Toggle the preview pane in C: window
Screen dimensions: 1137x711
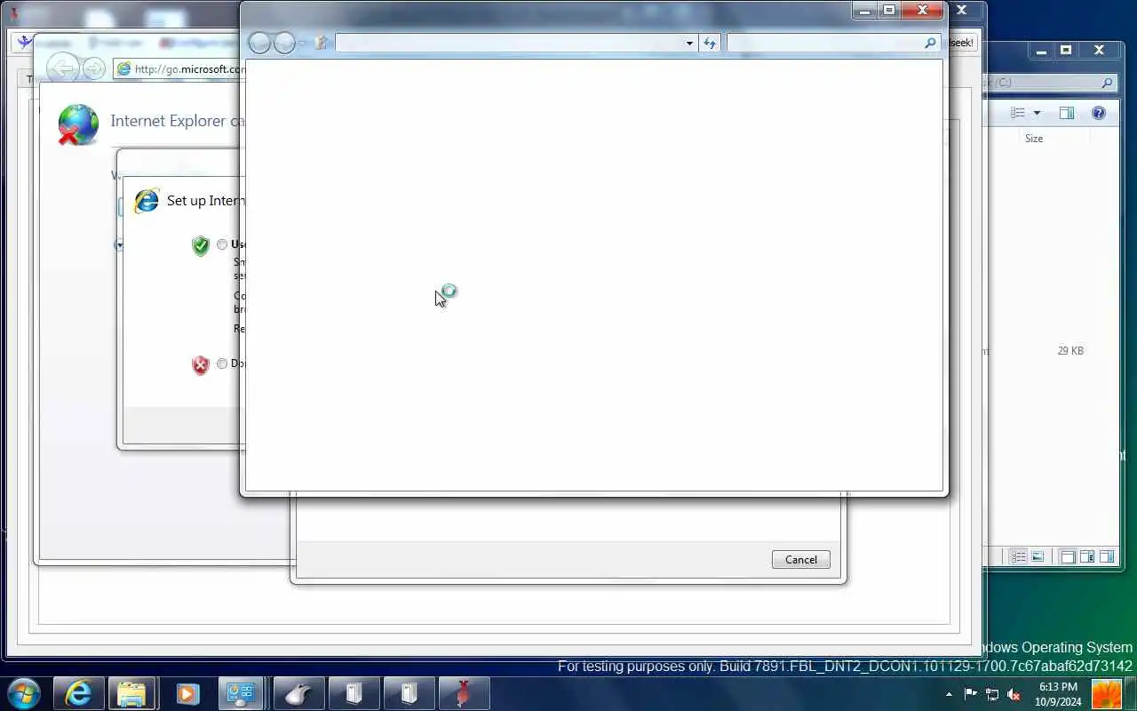click(1067, 113)
